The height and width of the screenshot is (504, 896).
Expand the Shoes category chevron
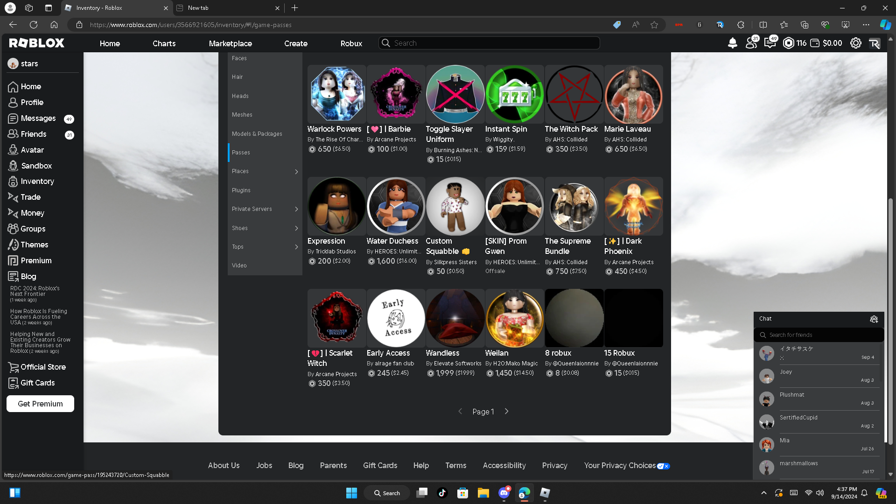coord(296,228)
